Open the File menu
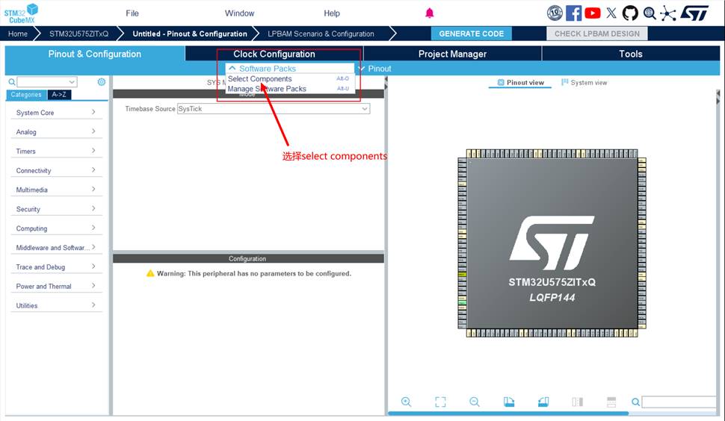The width and height of the screenshot is (725, 421). [132, 13]
